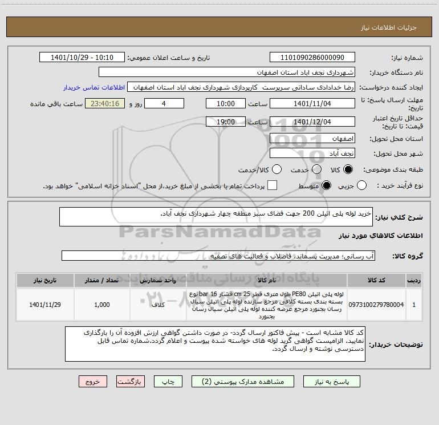Click the row number 1 cell
Viewport: 439px width, 425px height.
(414, 305)
